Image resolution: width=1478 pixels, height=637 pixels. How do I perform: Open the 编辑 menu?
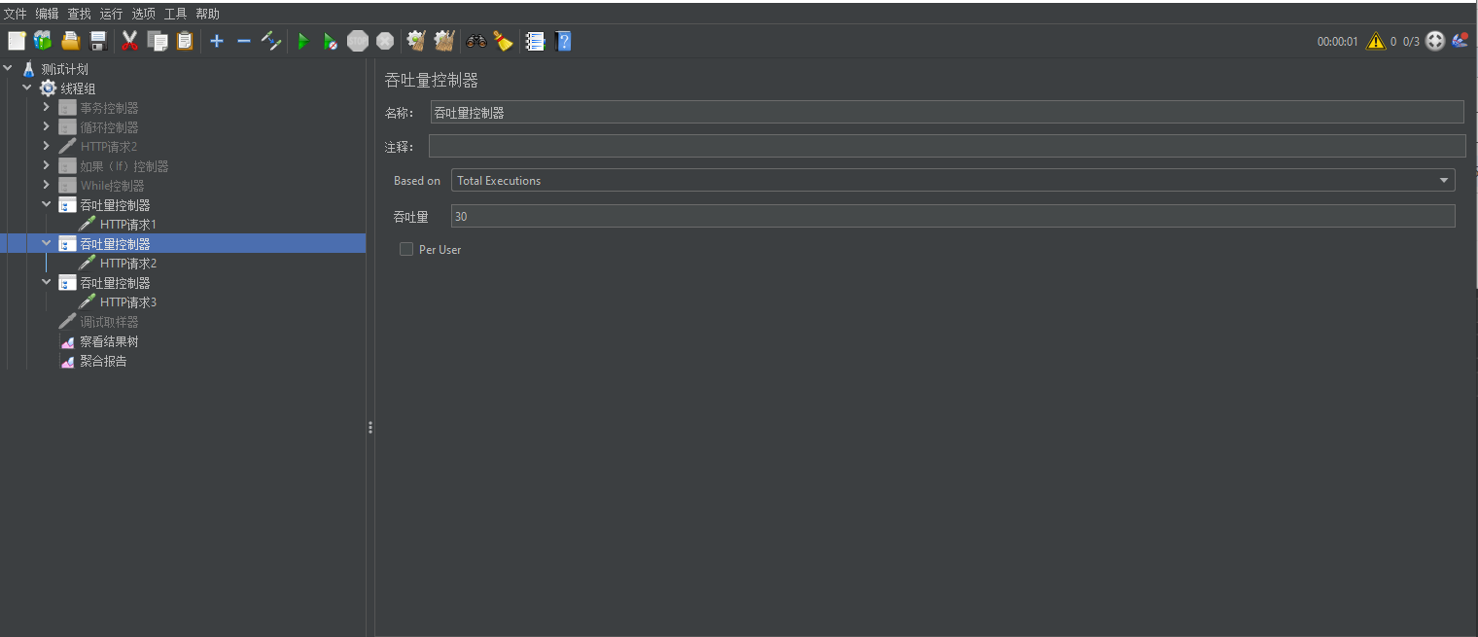(x=47, y=14)
